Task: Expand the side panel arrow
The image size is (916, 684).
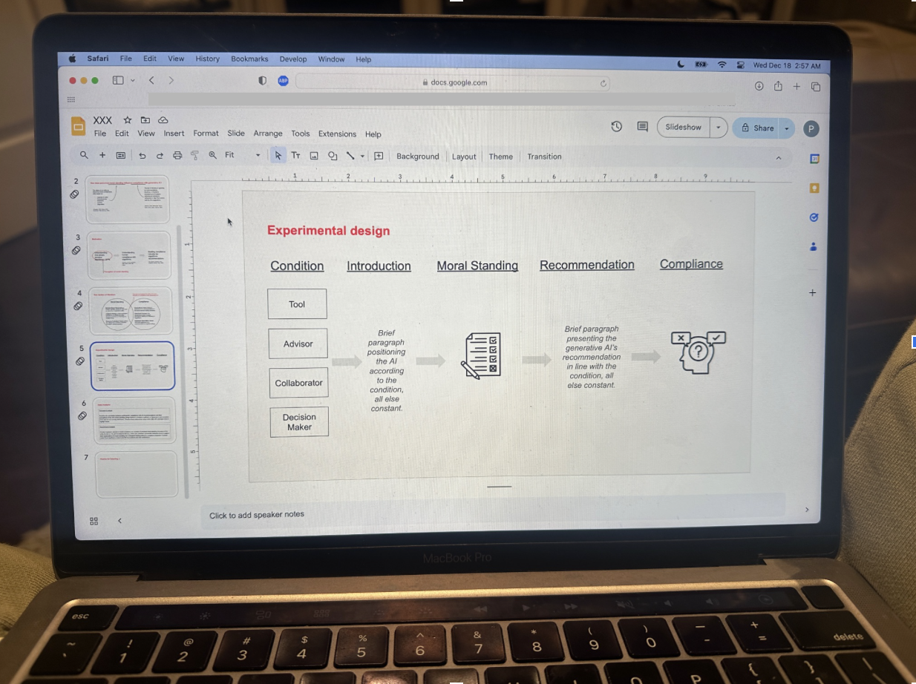Action: pyautogui.click(x=807, y=510)
